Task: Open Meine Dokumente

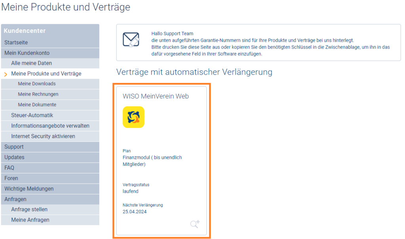Action: tap(50, 105)
